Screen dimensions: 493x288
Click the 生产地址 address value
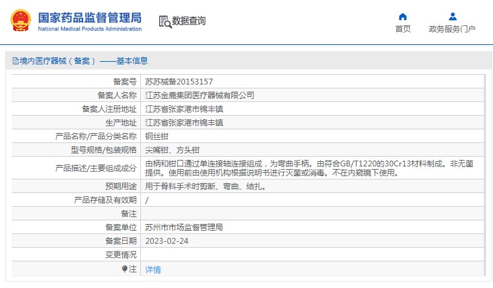[x=184, y=123]
